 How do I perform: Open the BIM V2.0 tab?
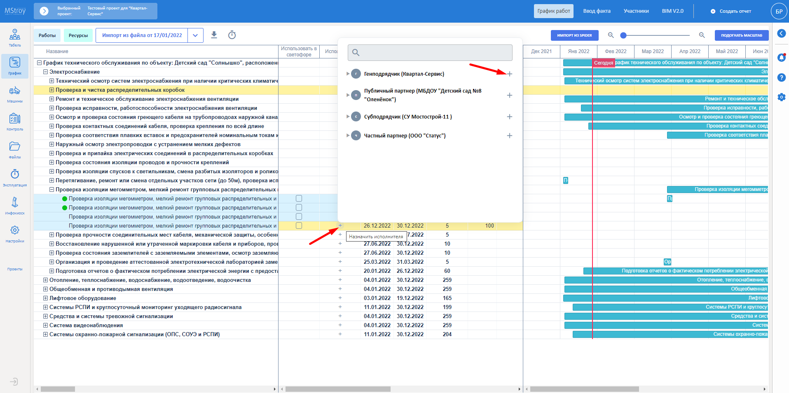[672, 11]
